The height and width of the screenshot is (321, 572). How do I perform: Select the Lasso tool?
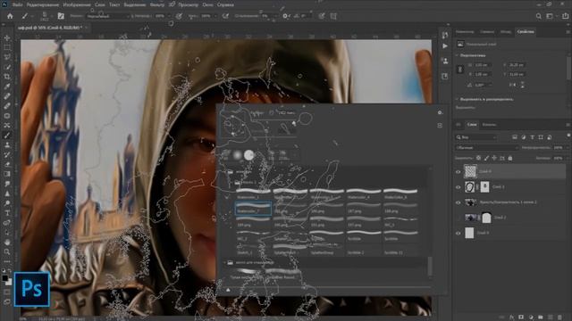point(7,57)
